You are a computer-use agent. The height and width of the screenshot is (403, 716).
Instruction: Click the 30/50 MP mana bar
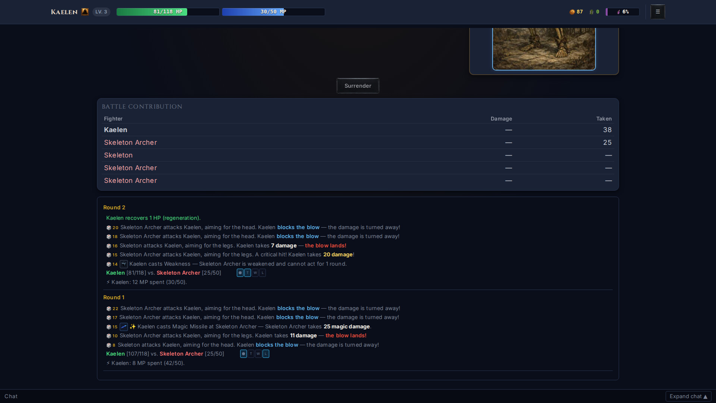[x=273, y=12]
